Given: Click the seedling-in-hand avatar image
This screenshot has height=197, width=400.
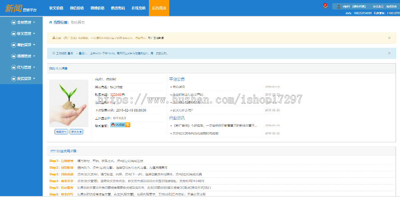Looking at the screenshot, I should tap(69, 103).
